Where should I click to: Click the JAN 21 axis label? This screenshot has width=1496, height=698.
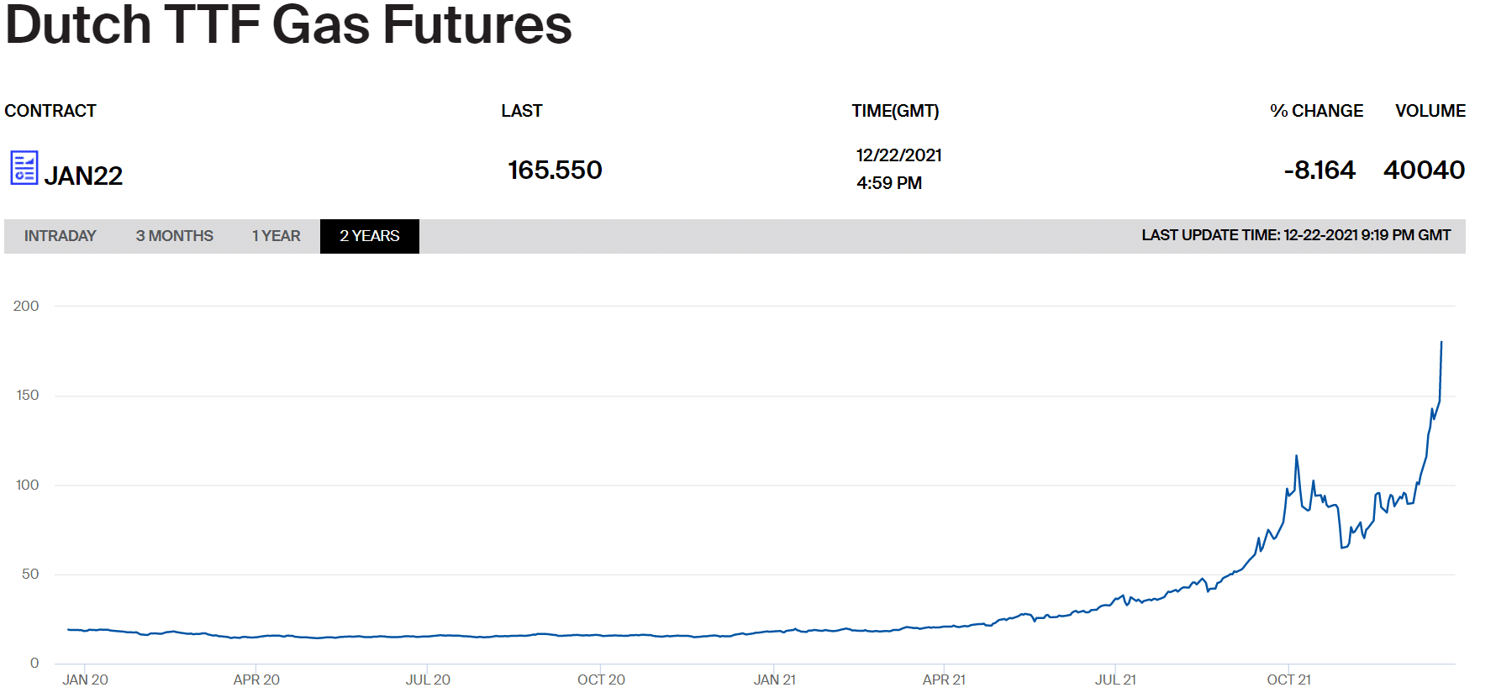[x=774, y=680]
